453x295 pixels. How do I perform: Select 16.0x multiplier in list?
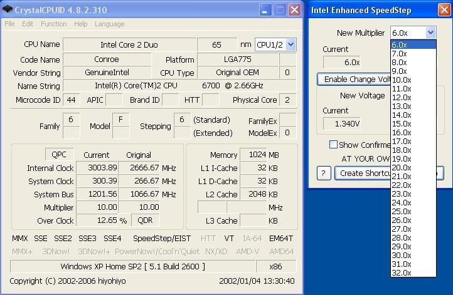413,132
